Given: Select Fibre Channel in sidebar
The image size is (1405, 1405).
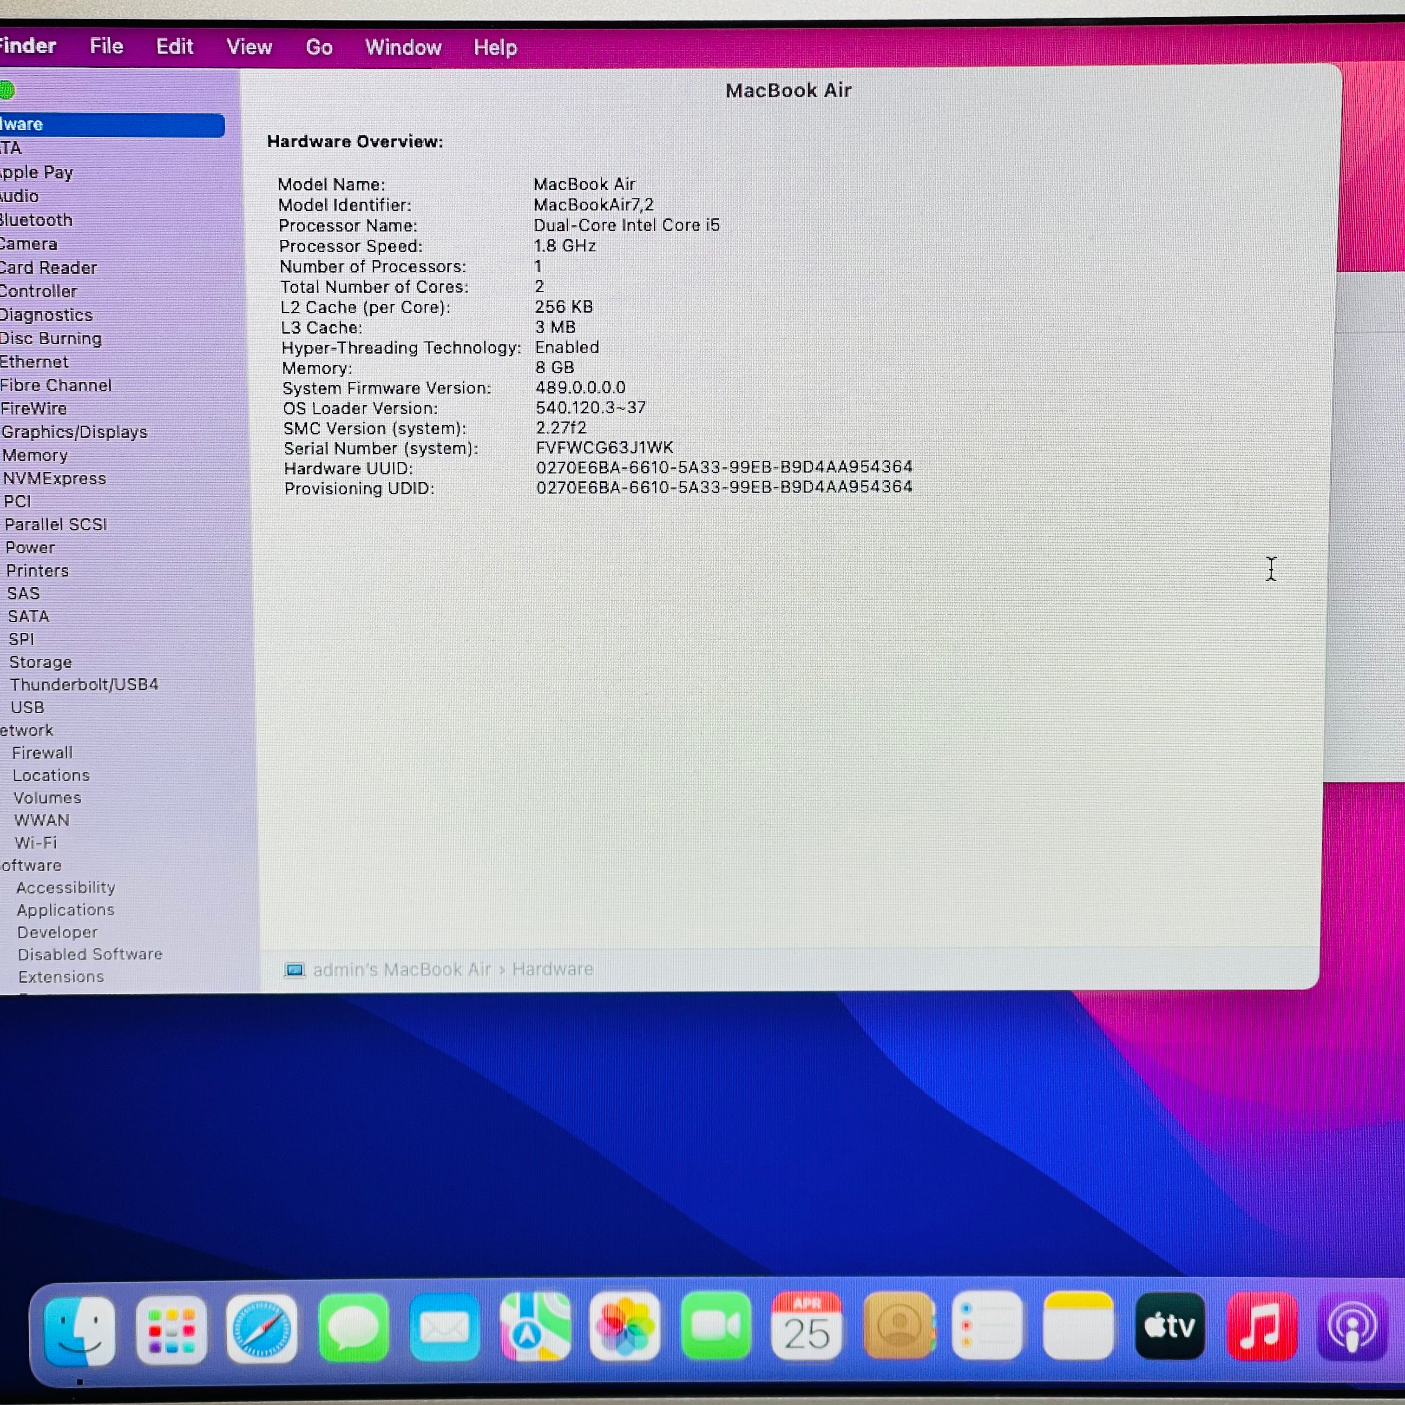Looking at the screenshot, I should 56,386.
